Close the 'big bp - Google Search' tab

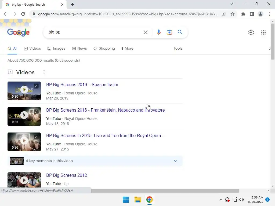point(62,5)
